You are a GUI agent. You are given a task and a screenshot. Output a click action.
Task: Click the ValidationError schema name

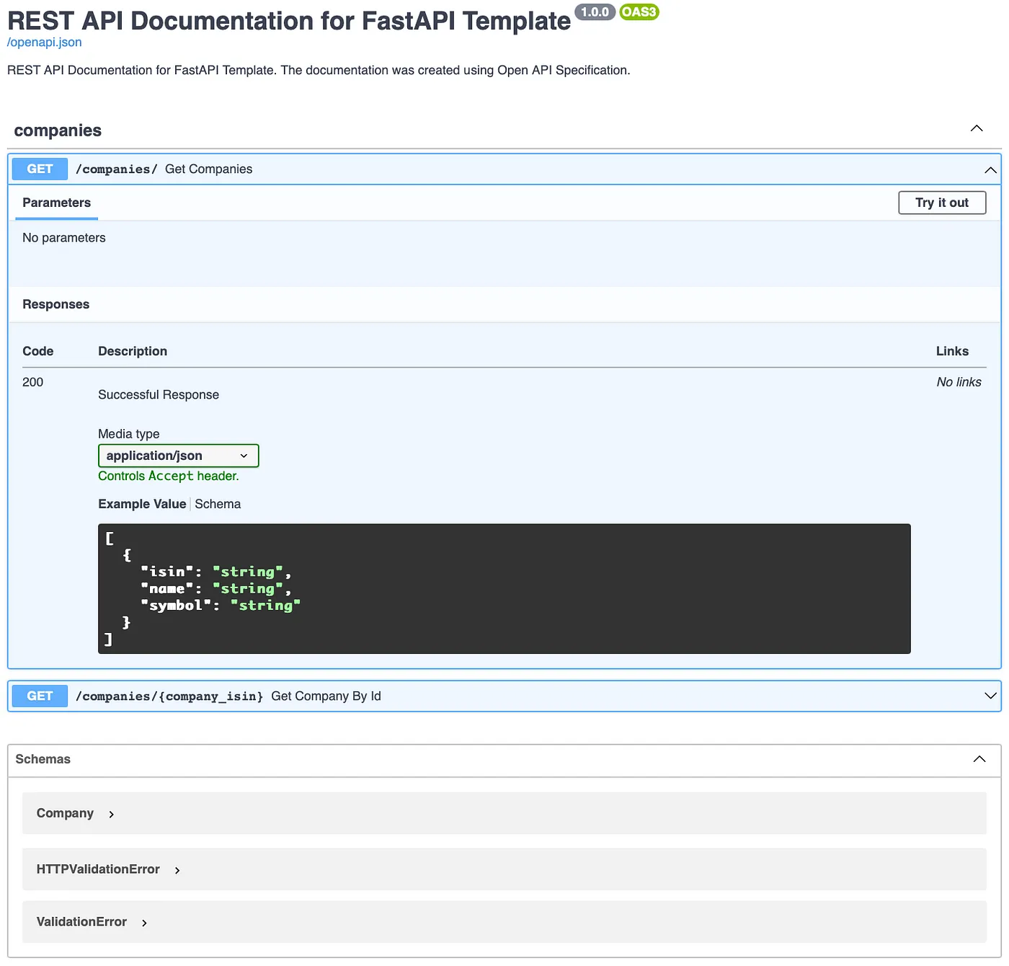tap(81, 922)
